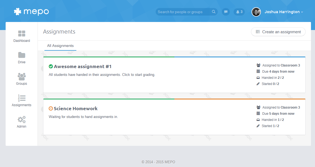Click 'Due 5 days from now' text

[x=278, y=114]
